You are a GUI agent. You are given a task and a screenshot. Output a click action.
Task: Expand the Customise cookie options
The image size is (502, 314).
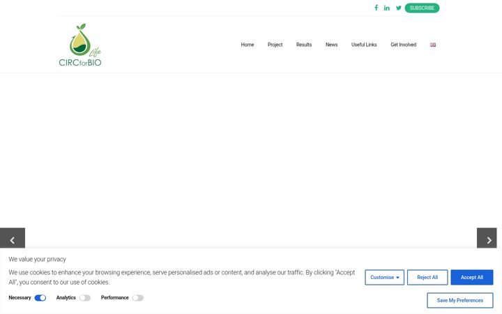pyautogui.click(x=384, y=278)
